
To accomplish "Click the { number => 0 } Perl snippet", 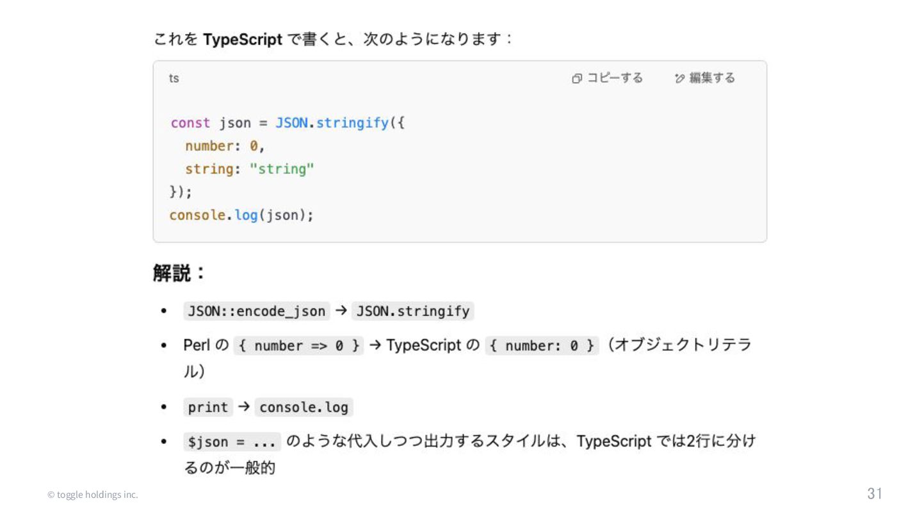I will 298,346.
